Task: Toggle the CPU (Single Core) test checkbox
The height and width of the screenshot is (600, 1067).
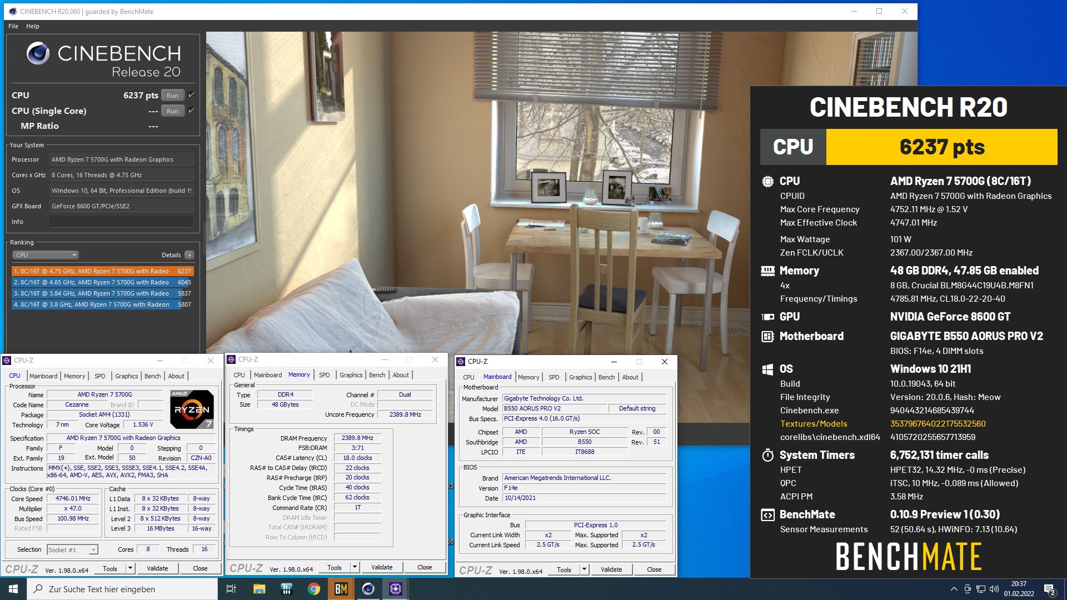Action: click(x=191, y=111)
